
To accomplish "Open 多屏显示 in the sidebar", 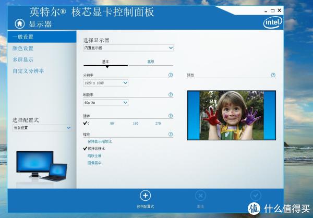I will click(x=23, y=59).
